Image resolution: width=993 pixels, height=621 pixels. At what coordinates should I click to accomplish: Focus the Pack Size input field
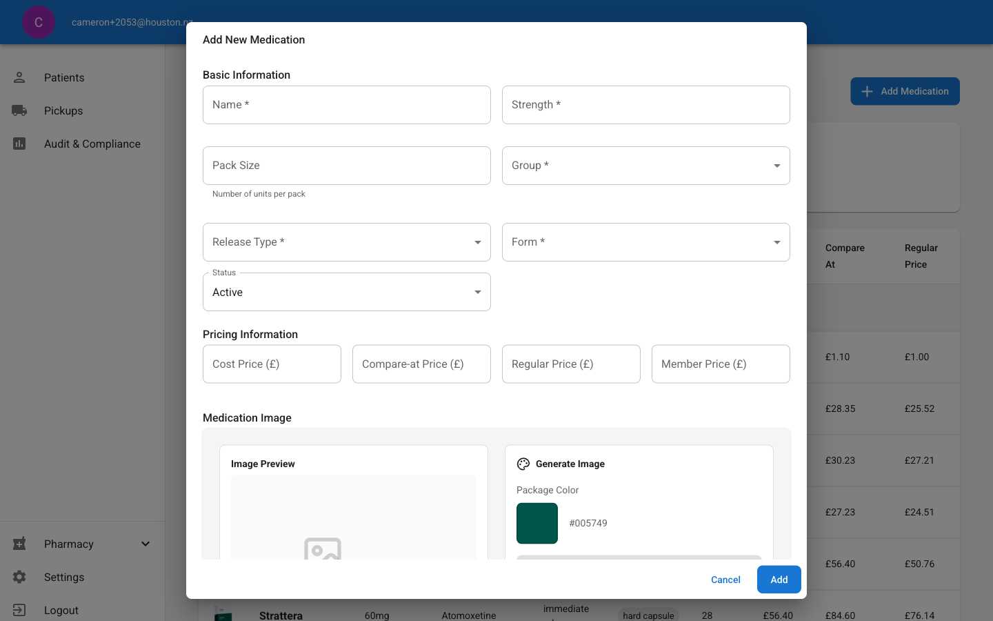coord(347,166)
